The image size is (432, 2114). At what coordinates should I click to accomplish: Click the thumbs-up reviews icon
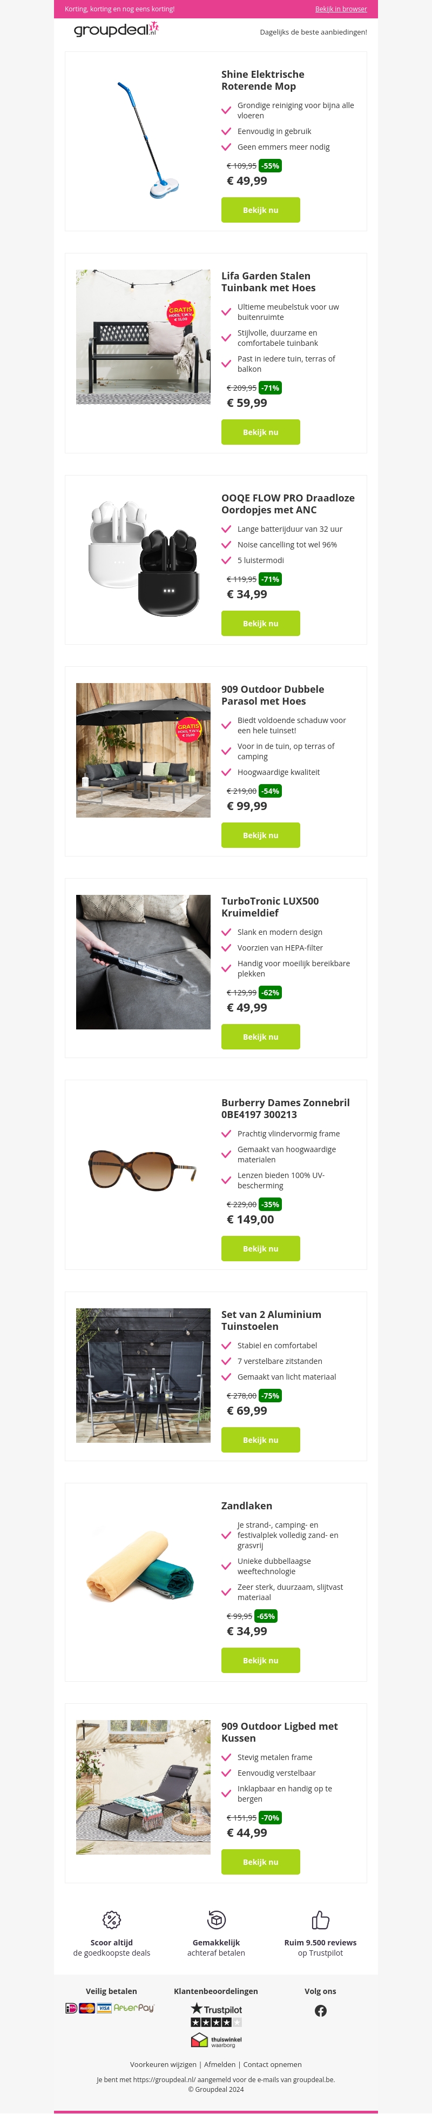pos(321,1919)
